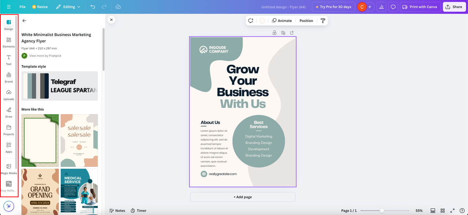Image resolution: width=468 pixels, height=215 pixels.
Task: Open the Uploads tab in sidebar
Action: (9, 95)
